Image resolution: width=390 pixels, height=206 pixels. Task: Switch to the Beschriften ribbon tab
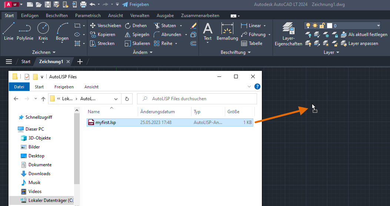pyautogui.click(x=57, y=16)
